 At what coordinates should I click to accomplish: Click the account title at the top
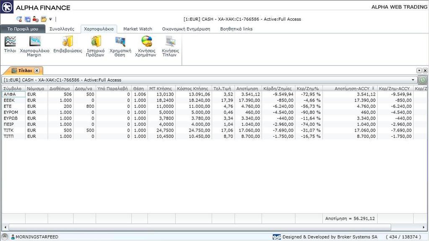pos(242,19)
